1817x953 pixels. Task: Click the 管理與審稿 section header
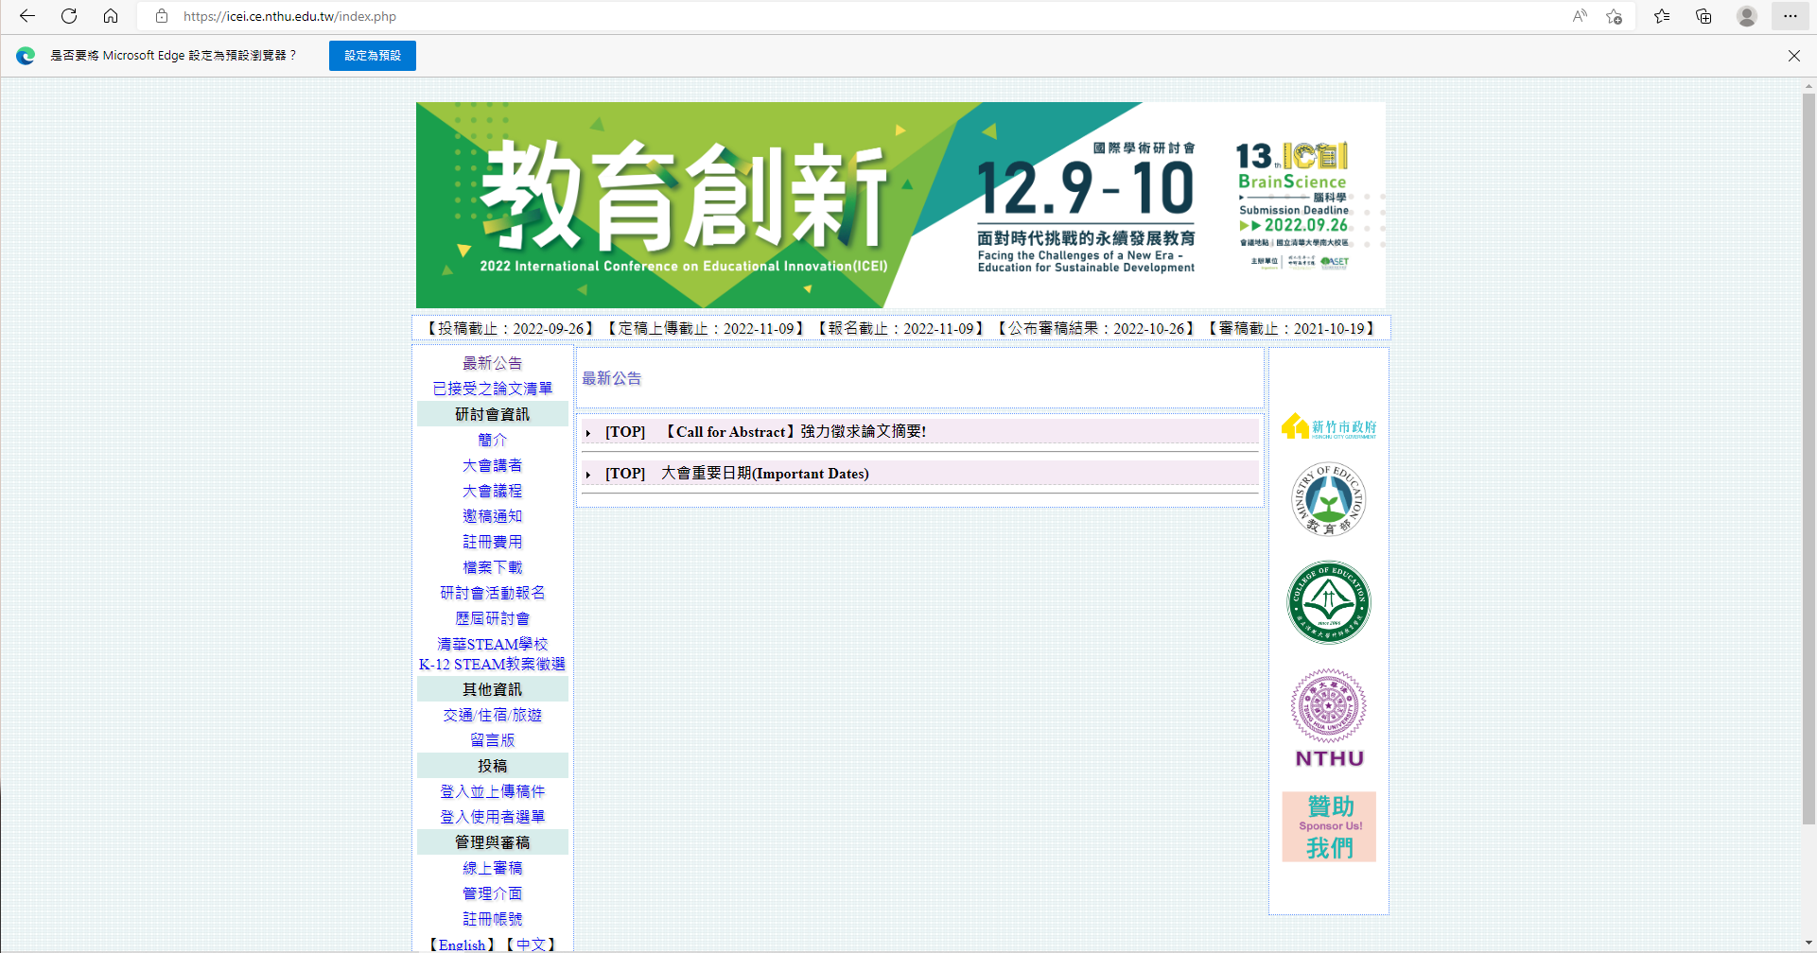pos(492,842)
